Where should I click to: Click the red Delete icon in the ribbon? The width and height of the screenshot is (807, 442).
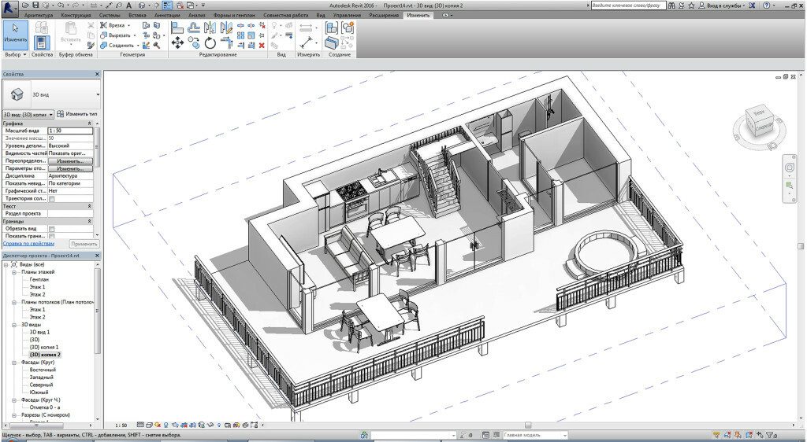click(260, 45)
